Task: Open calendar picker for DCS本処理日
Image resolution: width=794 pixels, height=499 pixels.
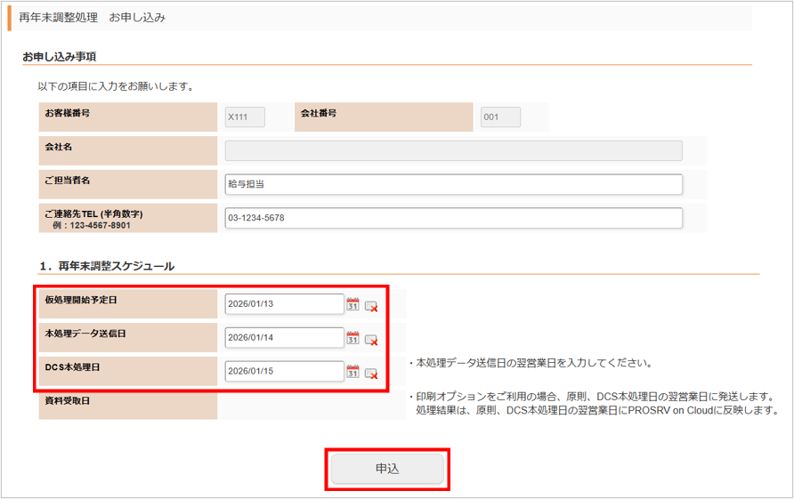Action: point(353,372)
